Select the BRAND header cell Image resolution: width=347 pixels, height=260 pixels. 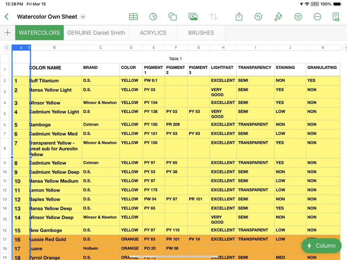pos(101,70)
